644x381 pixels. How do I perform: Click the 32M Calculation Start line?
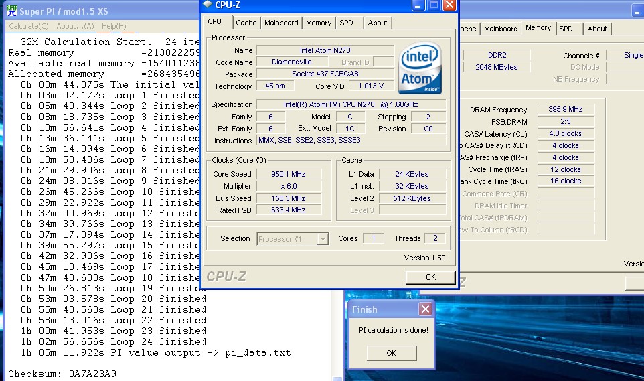(x=110, y=42)
